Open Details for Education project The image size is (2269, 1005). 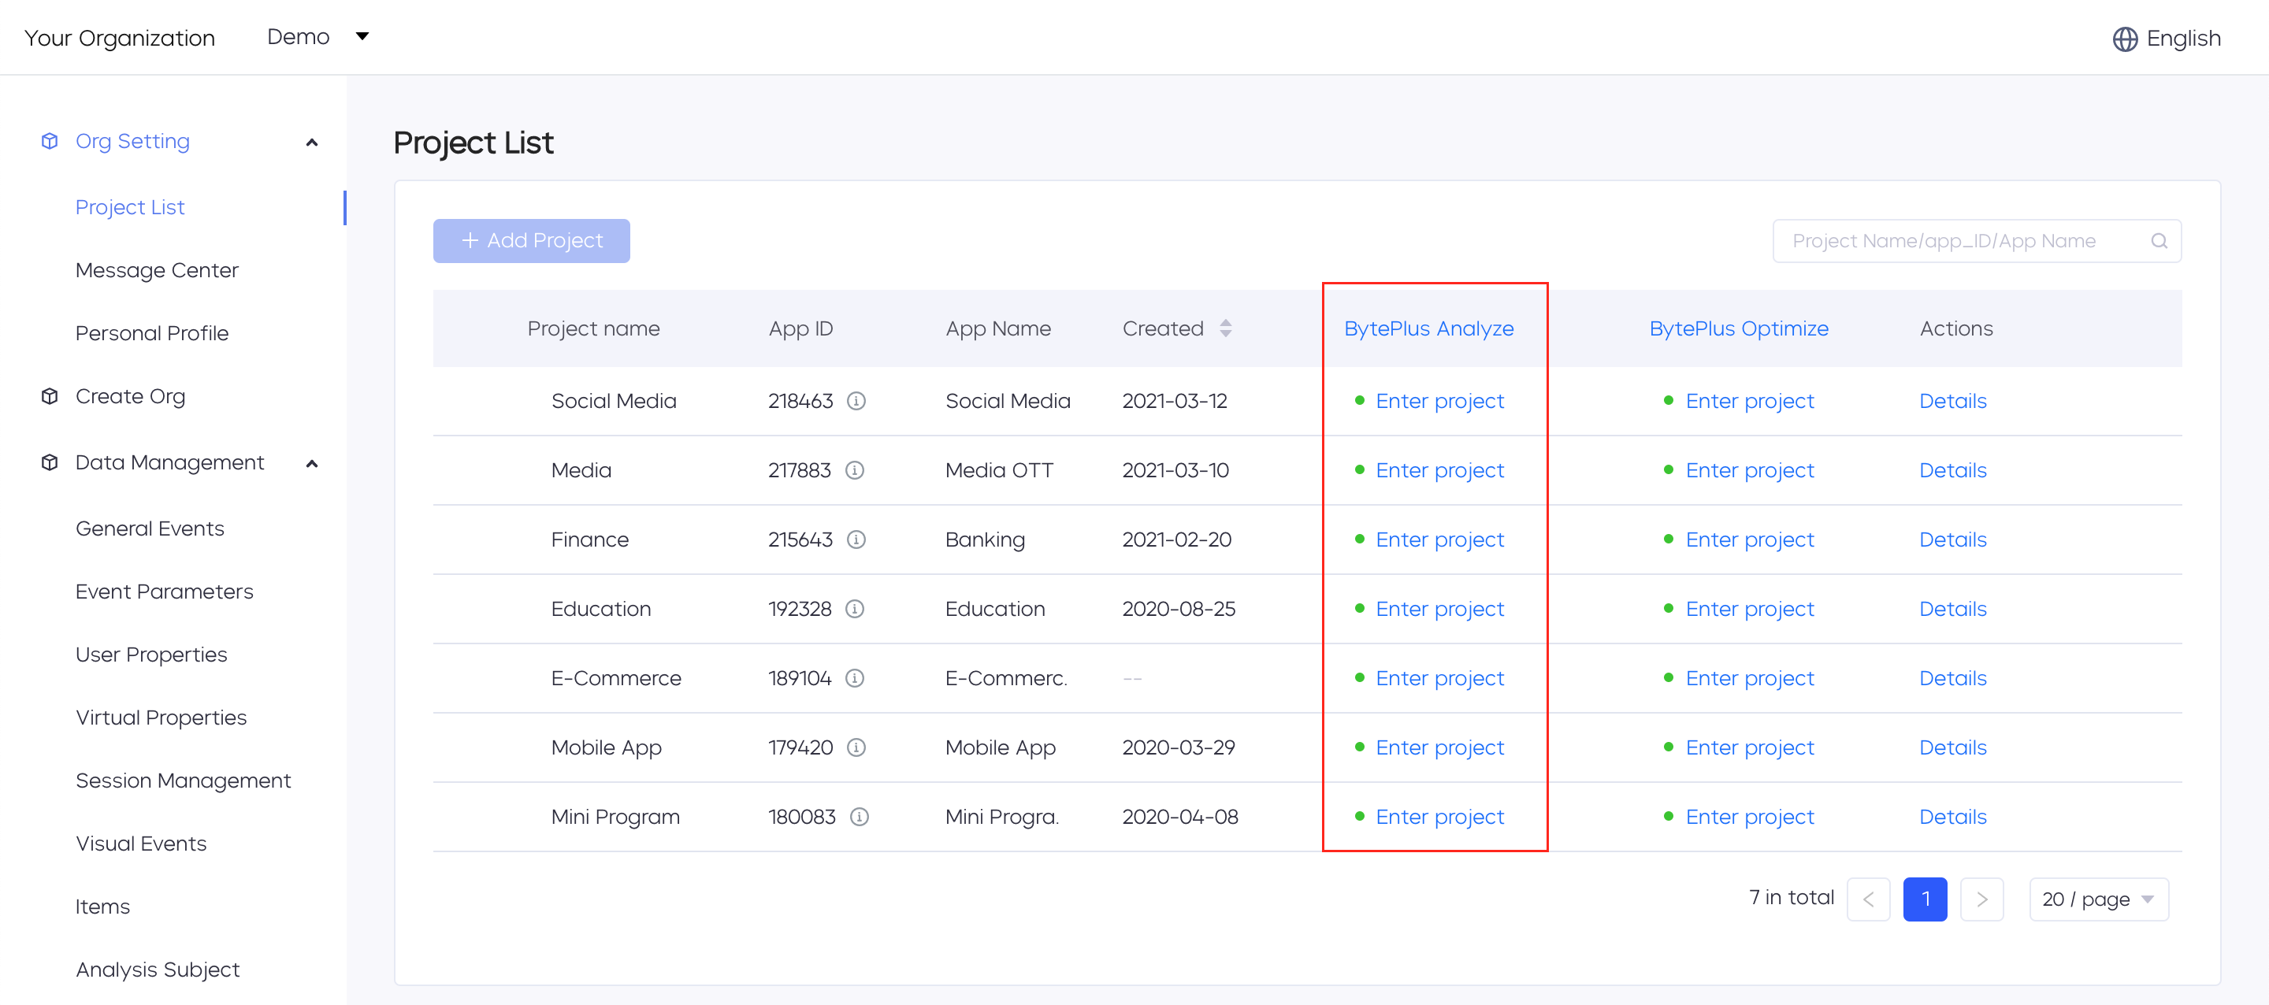[x=1953, y=609]
